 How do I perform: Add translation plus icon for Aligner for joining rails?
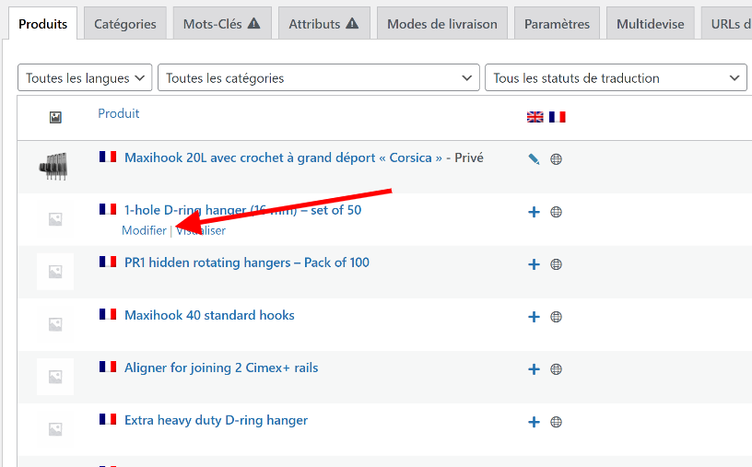[x=534, y=369]
